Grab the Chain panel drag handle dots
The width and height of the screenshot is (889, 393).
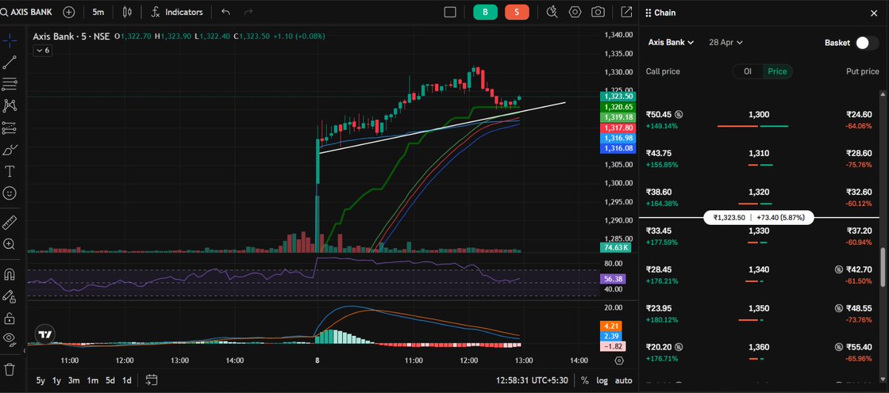(648, 13)
